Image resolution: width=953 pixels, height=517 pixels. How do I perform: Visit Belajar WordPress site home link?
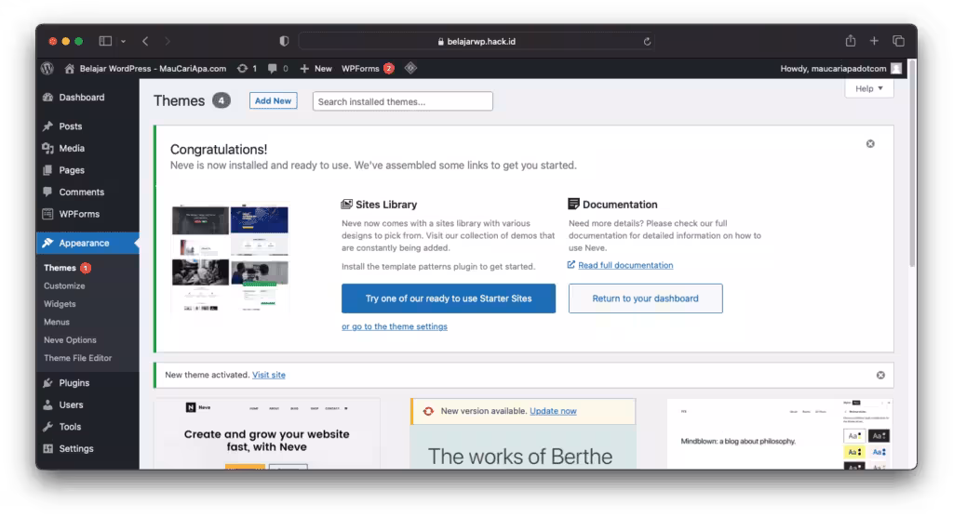tap(145, 69)
